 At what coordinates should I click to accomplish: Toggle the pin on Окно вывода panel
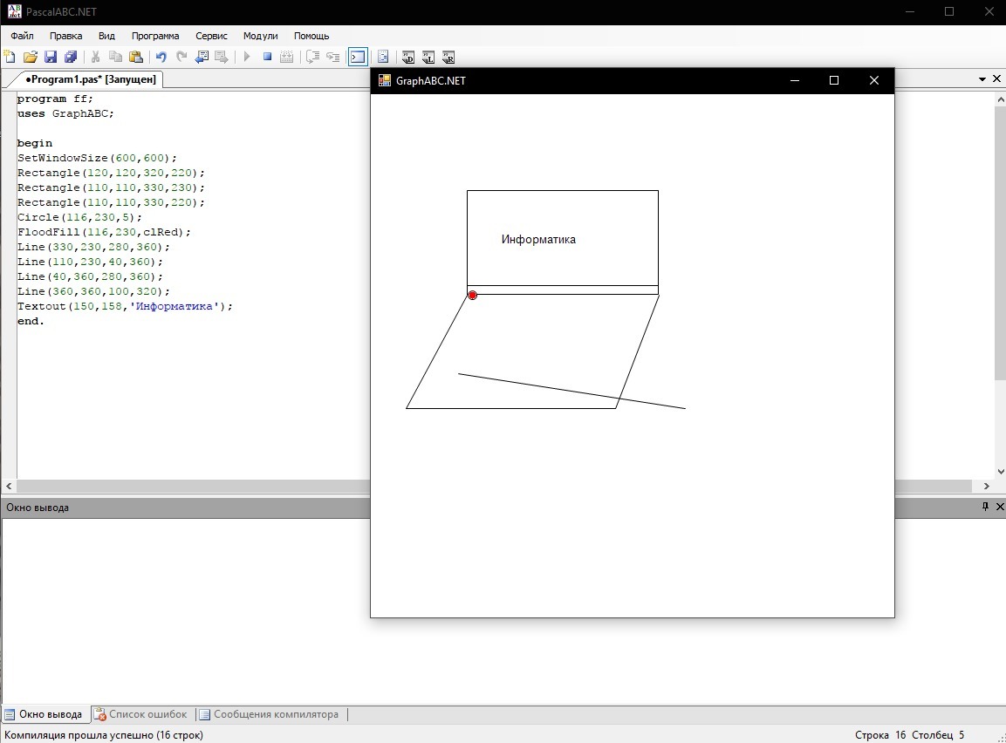[985, 507]
